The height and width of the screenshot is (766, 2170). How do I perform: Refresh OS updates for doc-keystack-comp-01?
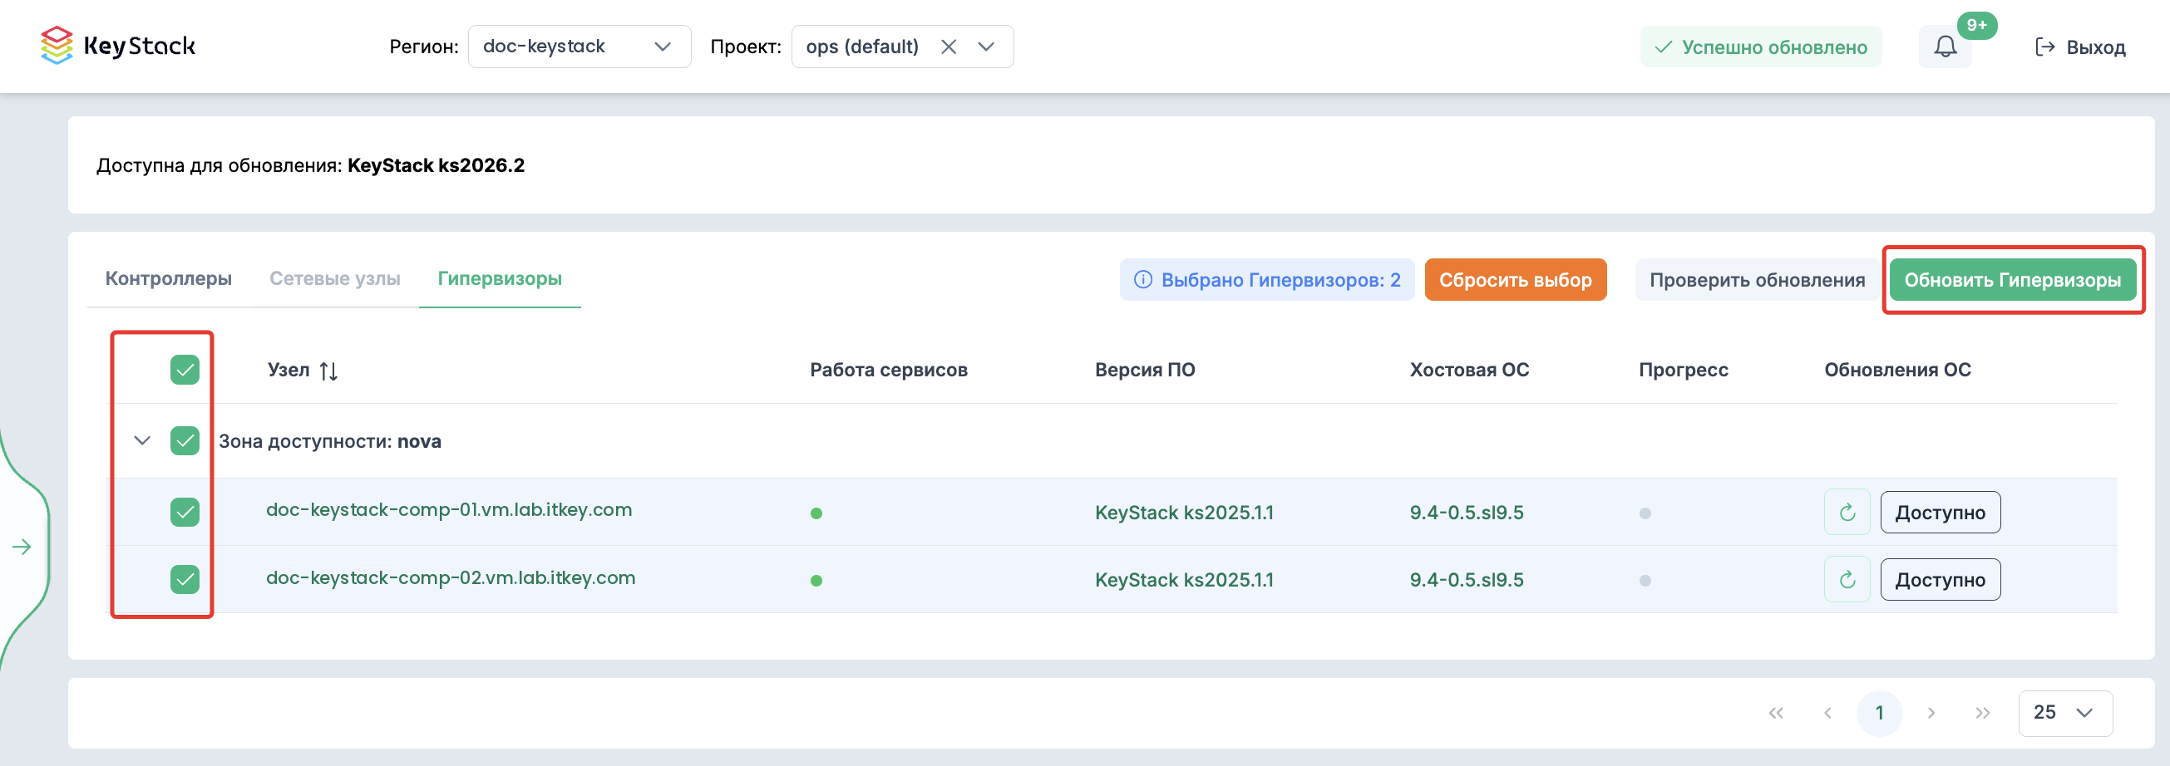[x=1847, y=512]
